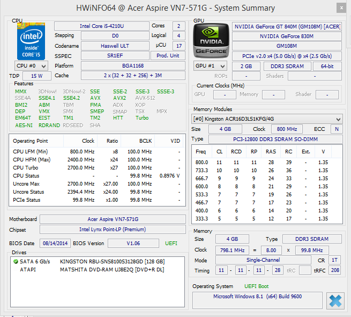The image size is (351, 317).
Task: Click the 15 W TDP value
Action: (x=37, y=76)
